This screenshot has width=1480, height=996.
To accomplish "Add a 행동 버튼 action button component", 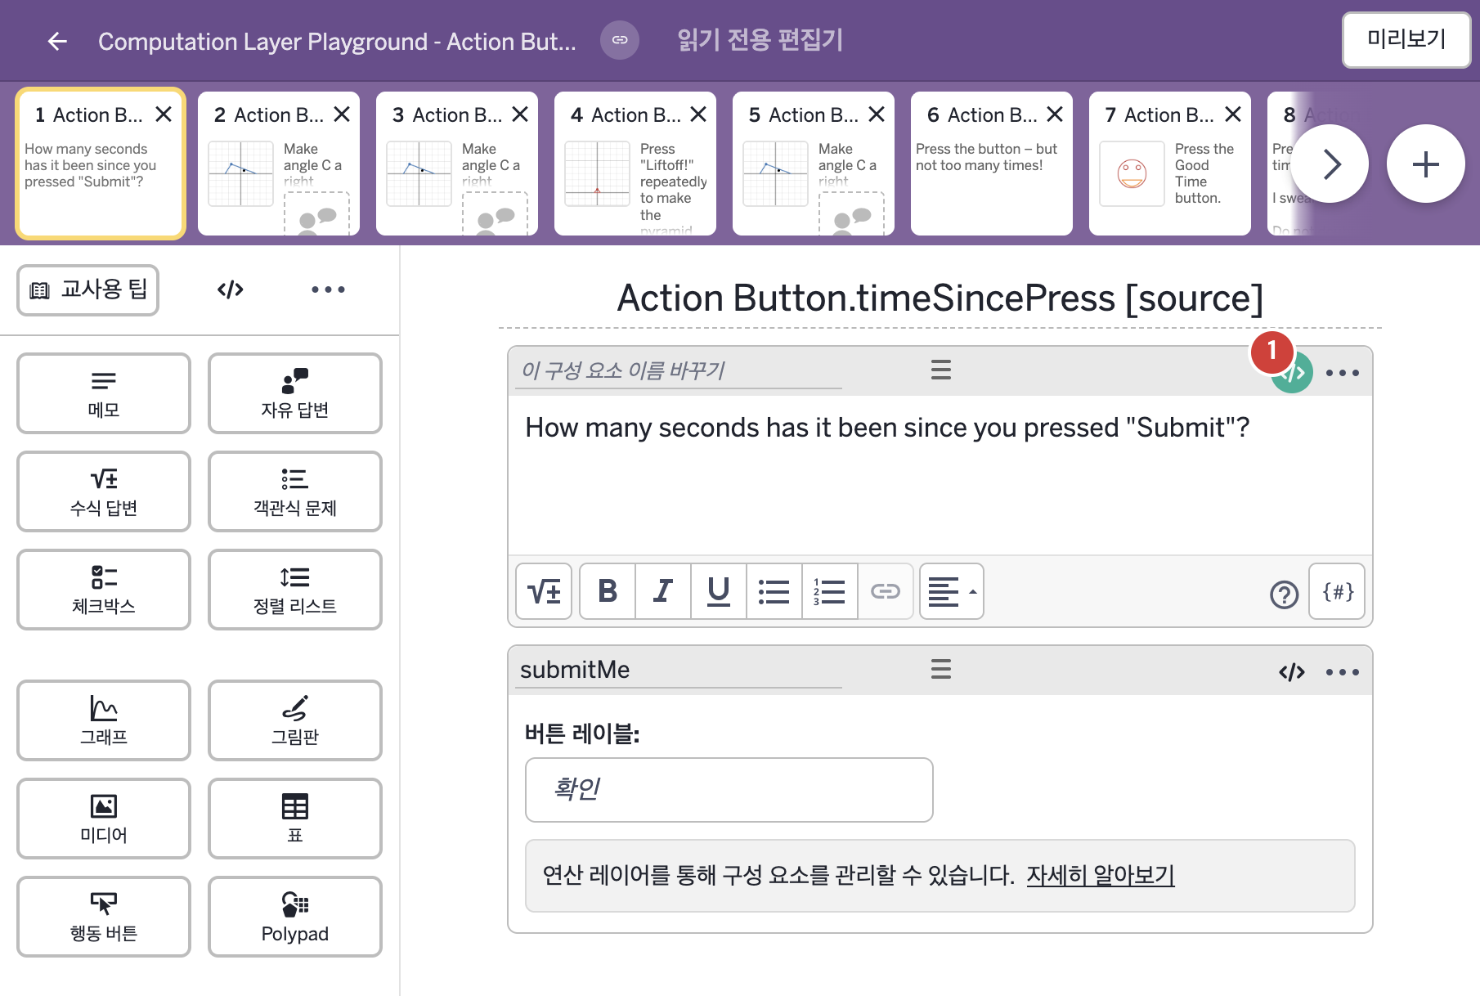I will (x=104, y=917).
